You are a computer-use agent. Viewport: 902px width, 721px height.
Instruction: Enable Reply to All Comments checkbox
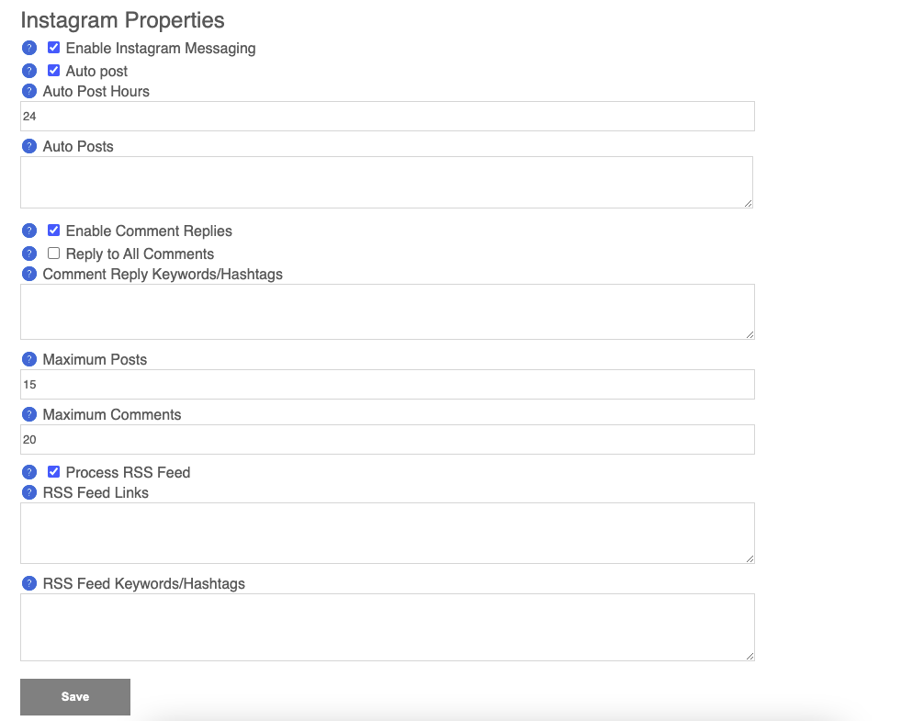[53, 253]
